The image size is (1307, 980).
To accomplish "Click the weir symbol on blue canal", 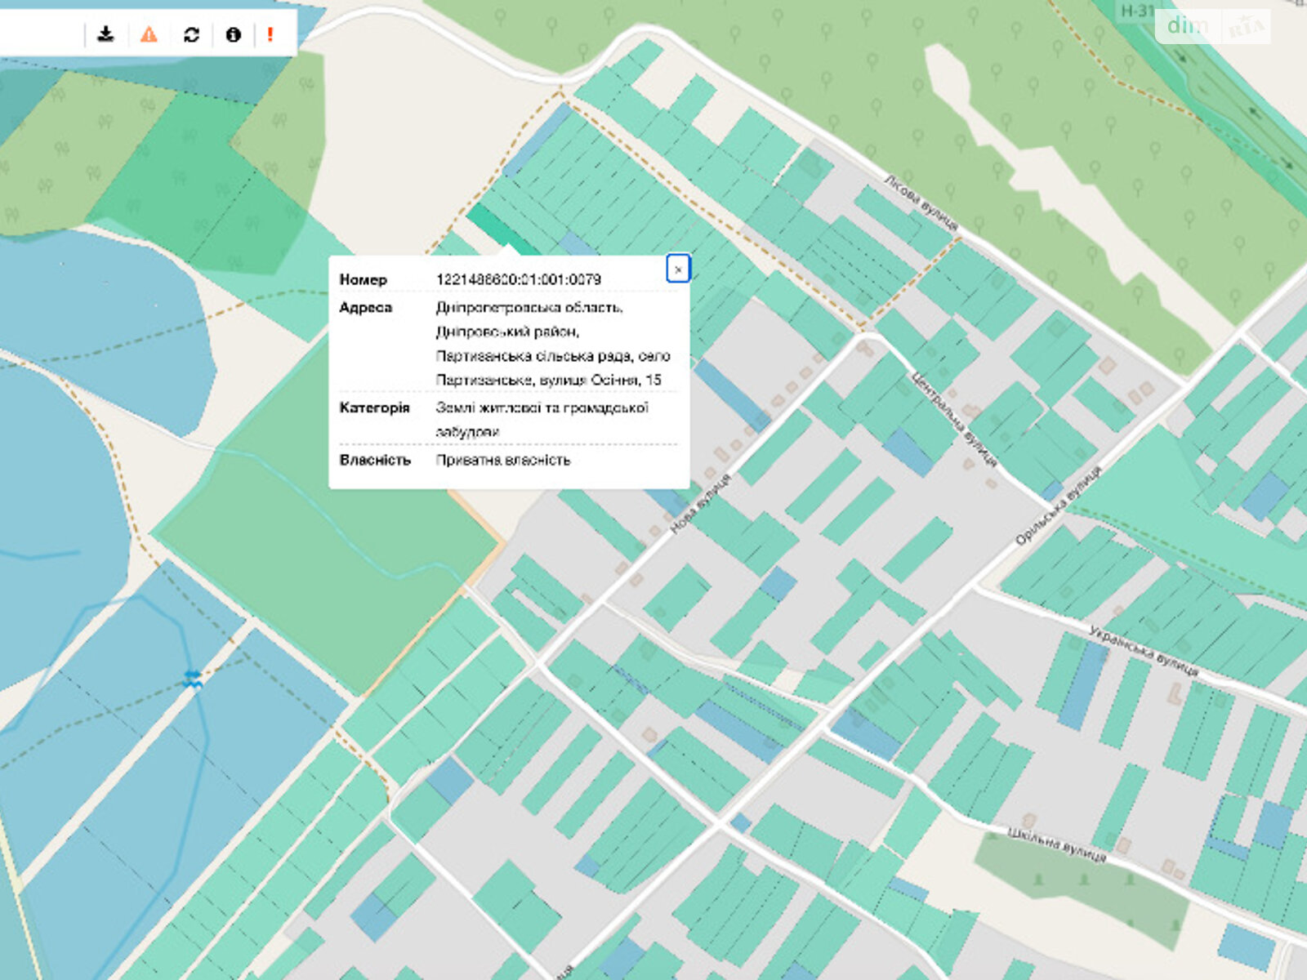I will click(193, 678).
